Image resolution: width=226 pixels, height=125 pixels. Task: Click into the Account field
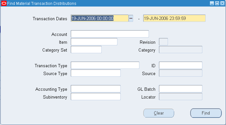[x=110, y=34]
